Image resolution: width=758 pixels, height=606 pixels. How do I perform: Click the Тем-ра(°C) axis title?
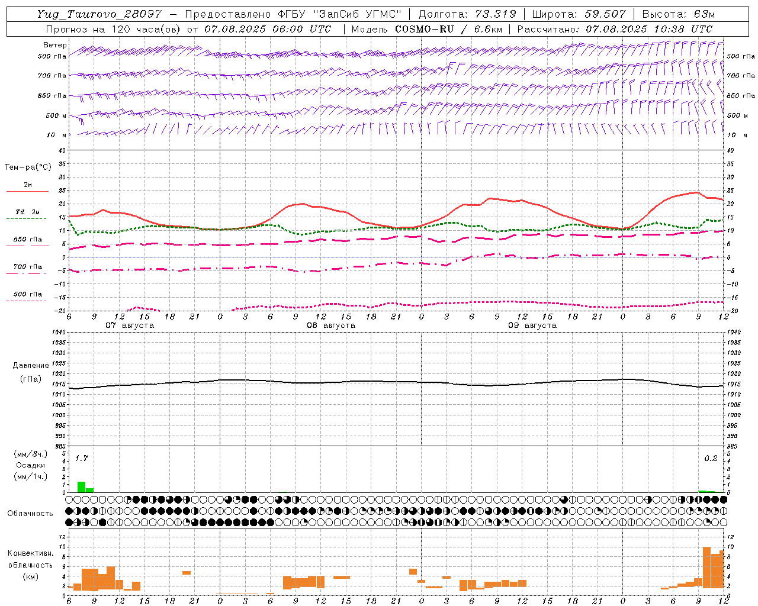[x=28, y=167]
